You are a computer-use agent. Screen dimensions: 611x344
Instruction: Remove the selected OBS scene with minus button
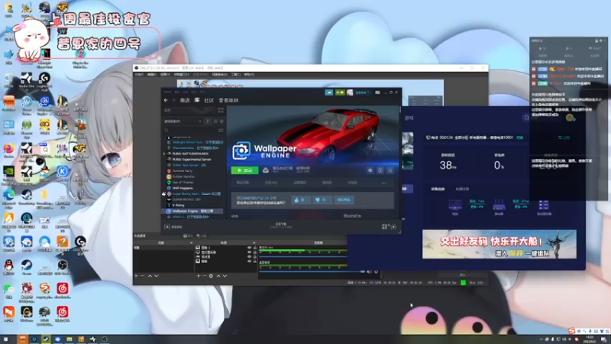[143, 276]
